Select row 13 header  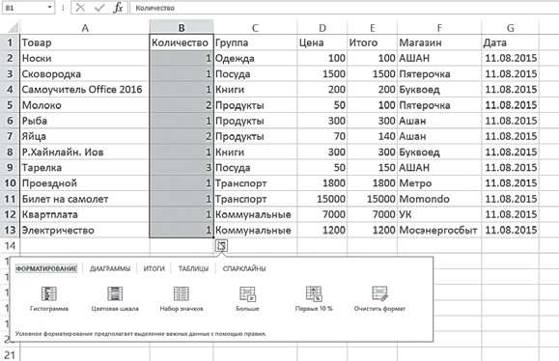pyautogui.click(x=10, y=230)
